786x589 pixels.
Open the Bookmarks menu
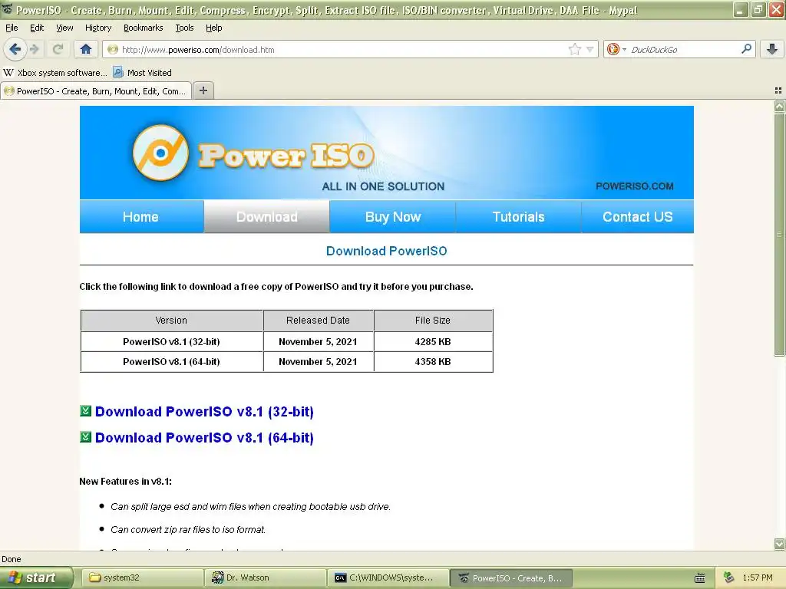[143, 28]
